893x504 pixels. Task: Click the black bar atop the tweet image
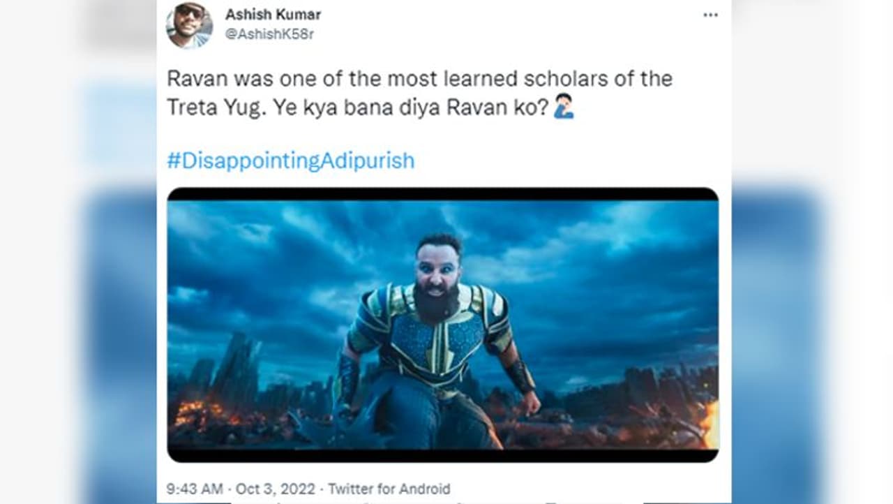pos(442,194)
